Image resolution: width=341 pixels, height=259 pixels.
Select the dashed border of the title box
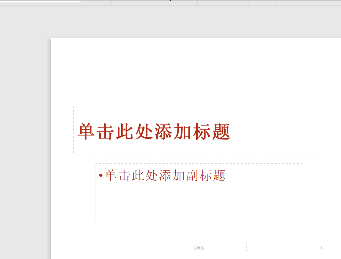pyautogui.click(x=198, y=107)
